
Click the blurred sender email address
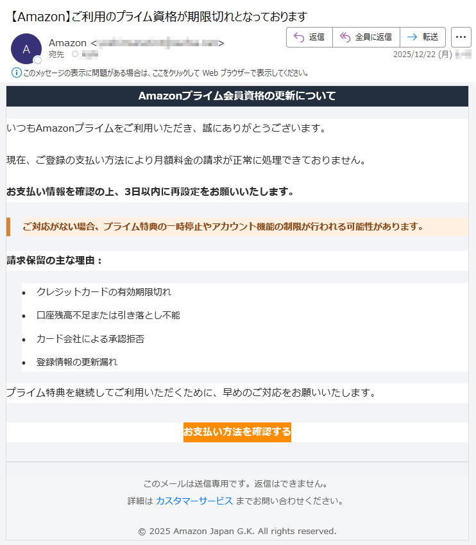point(157,43)
